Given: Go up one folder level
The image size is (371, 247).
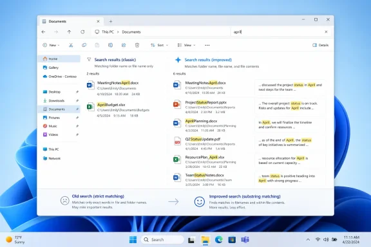Looking at the screenshot, I should pos(69,32).
